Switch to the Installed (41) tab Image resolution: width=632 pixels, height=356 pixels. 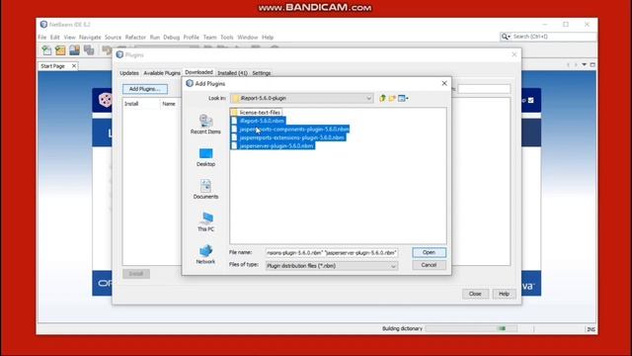[233, 73]
